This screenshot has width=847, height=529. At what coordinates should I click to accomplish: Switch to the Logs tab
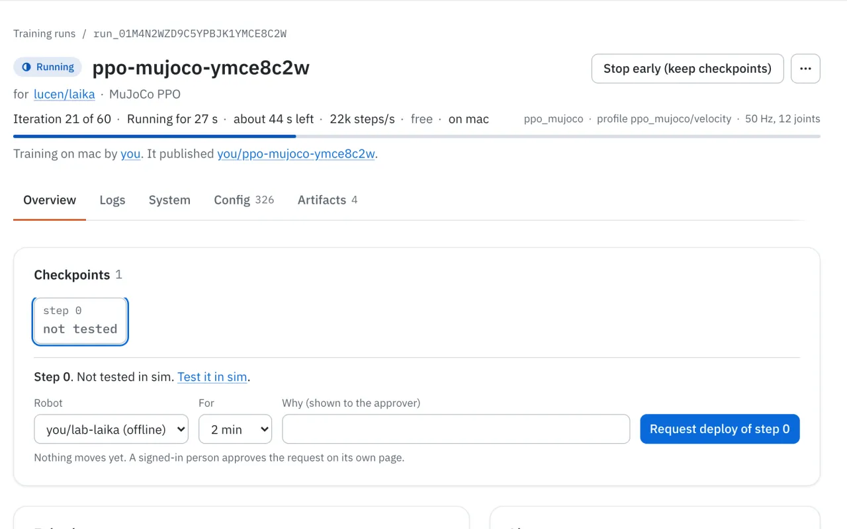[x=112, y=200]
